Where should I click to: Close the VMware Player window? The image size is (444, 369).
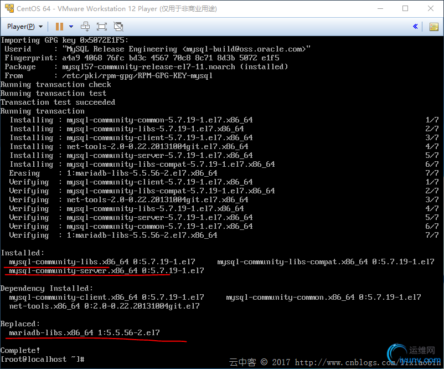(x=431, y=8)
